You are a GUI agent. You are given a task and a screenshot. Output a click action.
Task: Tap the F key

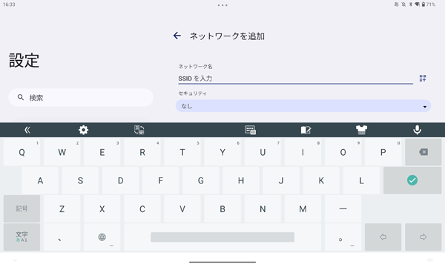click(x=161, y=180)
